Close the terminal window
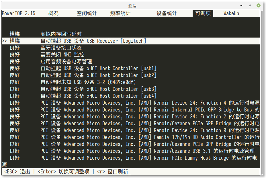This screenshot has width=266, height=178. pos(258,5)
